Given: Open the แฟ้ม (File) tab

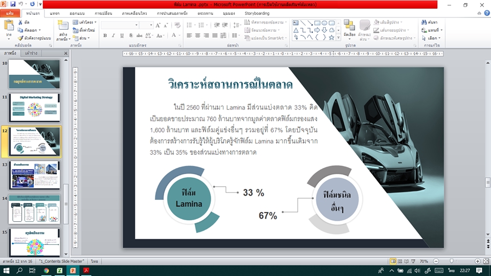Looking at the screenshot, I should (x=10, y=13).
